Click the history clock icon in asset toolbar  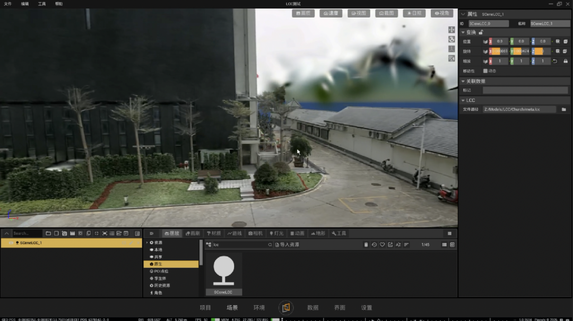point(374,245)
